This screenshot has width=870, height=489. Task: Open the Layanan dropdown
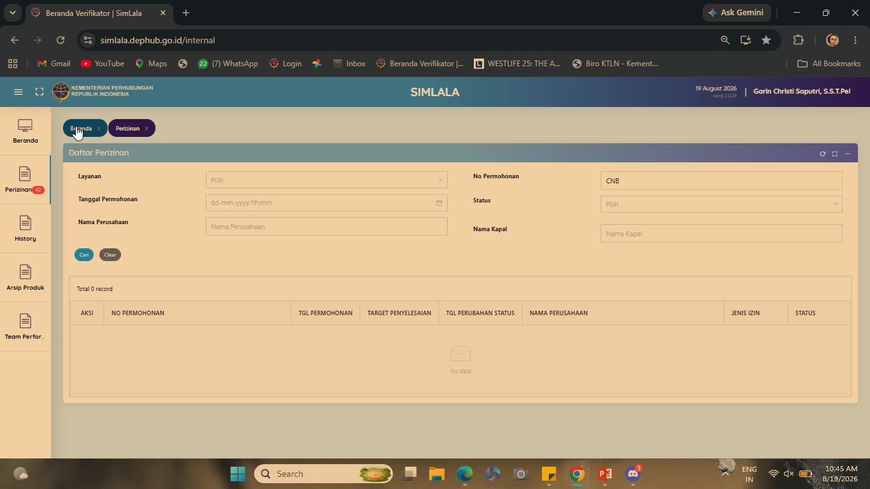tap(326, 180)
